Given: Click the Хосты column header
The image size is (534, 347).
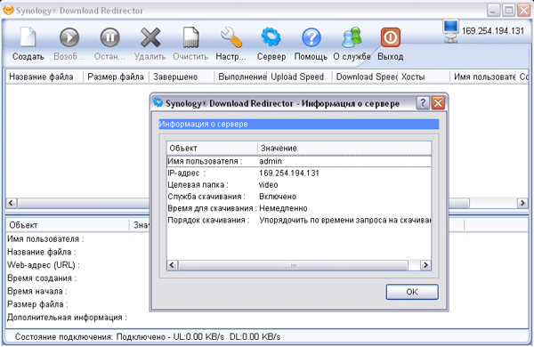Looking at the screenshot, I should coord(424,77).
